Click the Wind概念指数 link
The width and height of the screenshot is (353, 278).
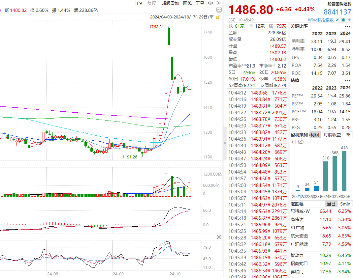pos(321,20)
